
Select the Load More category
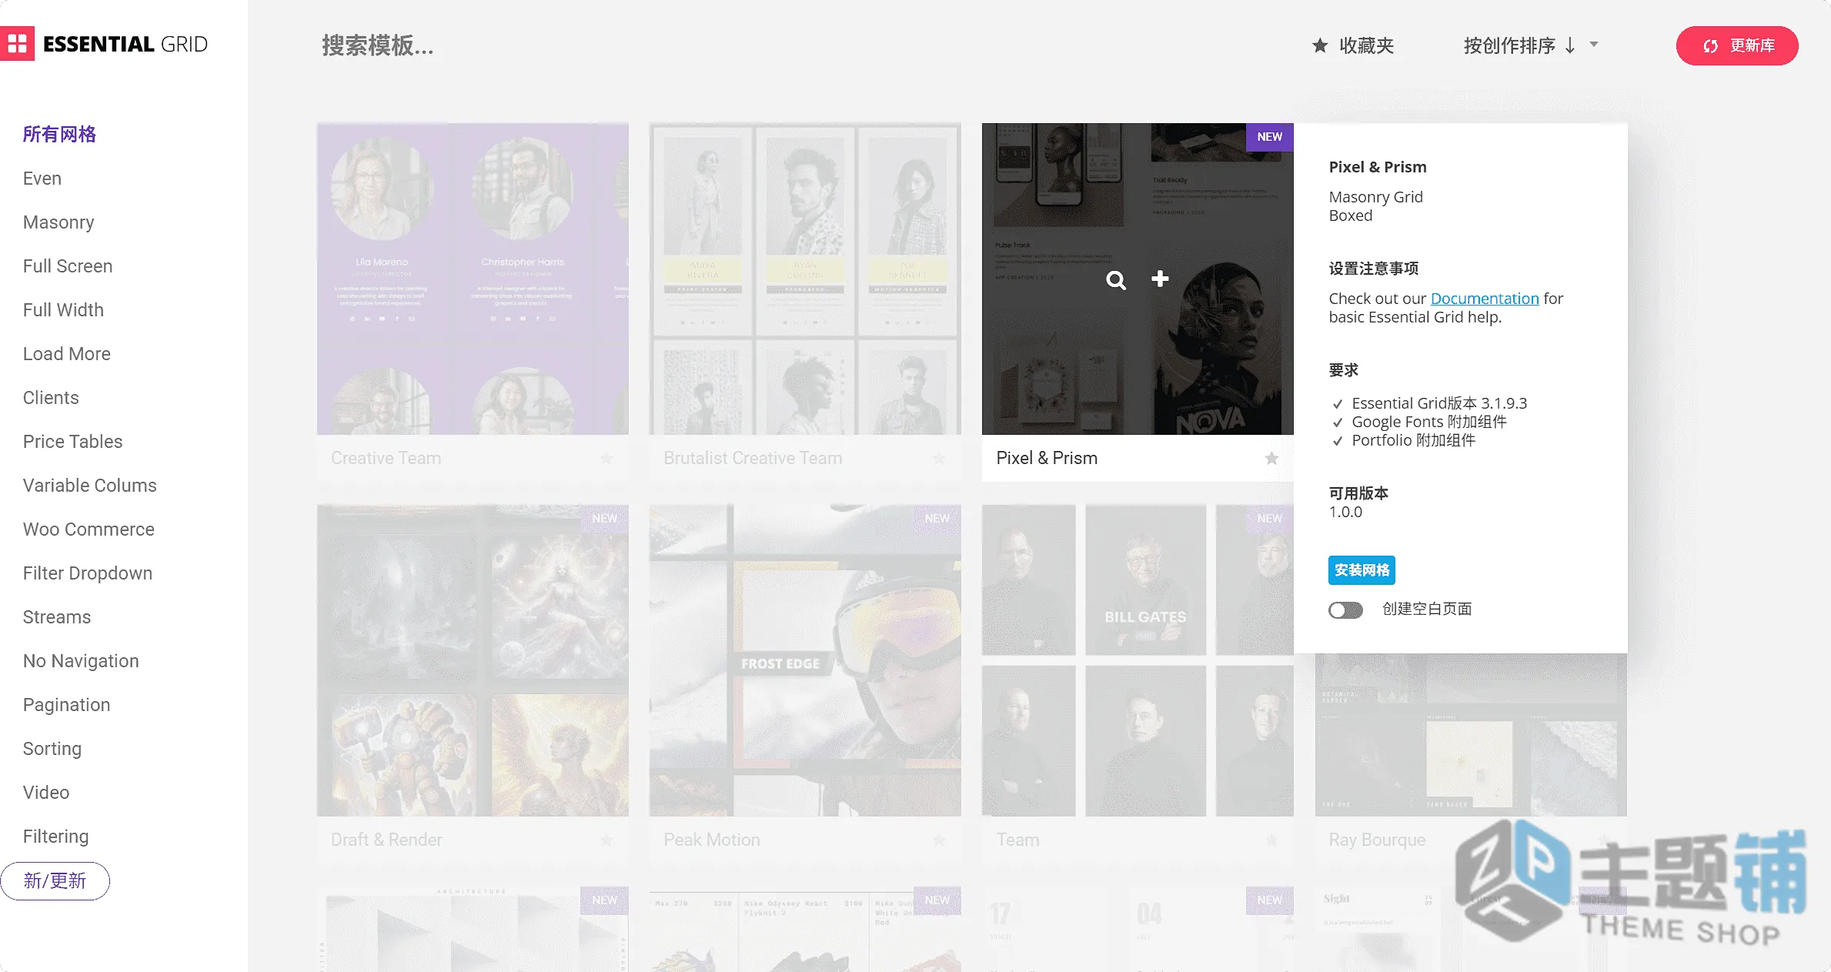(x=67, y=354)
